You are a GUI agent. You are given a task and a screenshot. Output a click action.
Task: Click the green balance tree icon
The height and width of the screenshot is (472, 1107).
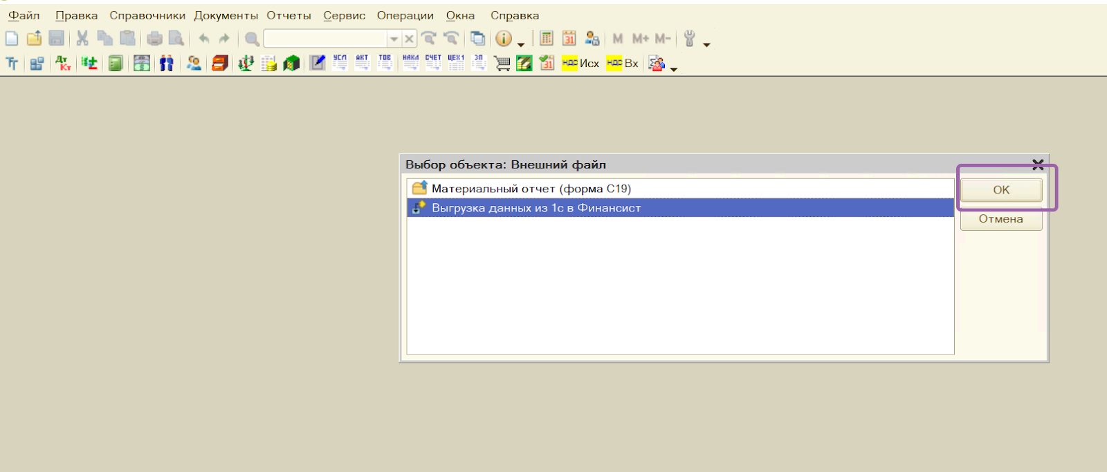(246, 64)
